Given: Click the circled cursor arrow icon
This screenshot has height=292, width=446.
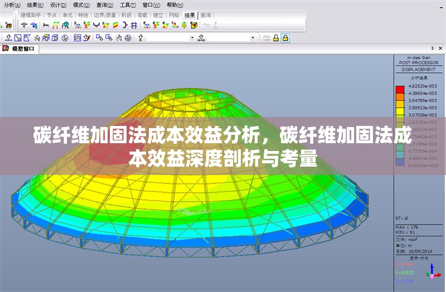Looking at the screenshot, I should coord(65,38).
